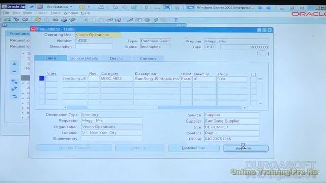
Task: Switch to the Source Details tab
Action: (84, 58)
